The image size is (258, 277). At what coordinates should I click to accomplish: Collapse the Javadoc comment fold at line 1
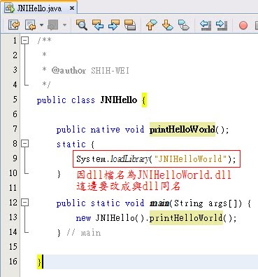tap(24, 40)
